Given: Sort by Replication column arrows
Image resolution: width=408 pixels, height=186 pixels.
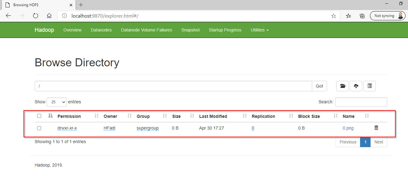Looking at the screenshot, I should click(x=291, y=116).
